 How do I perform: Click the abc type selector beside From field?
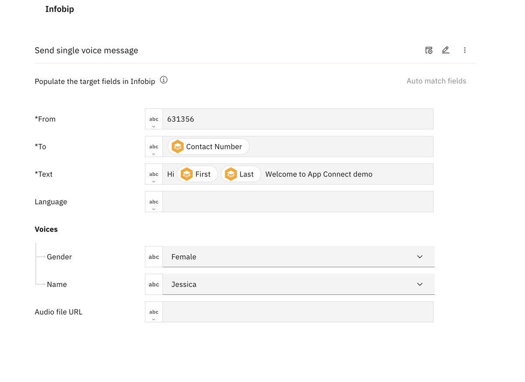click(154, 119)
